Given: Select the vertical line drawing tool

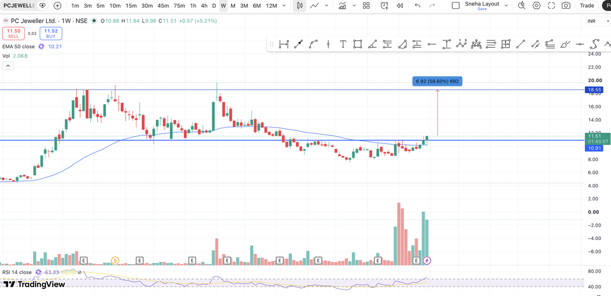Looking at the screenshot, I should point(328,44).
